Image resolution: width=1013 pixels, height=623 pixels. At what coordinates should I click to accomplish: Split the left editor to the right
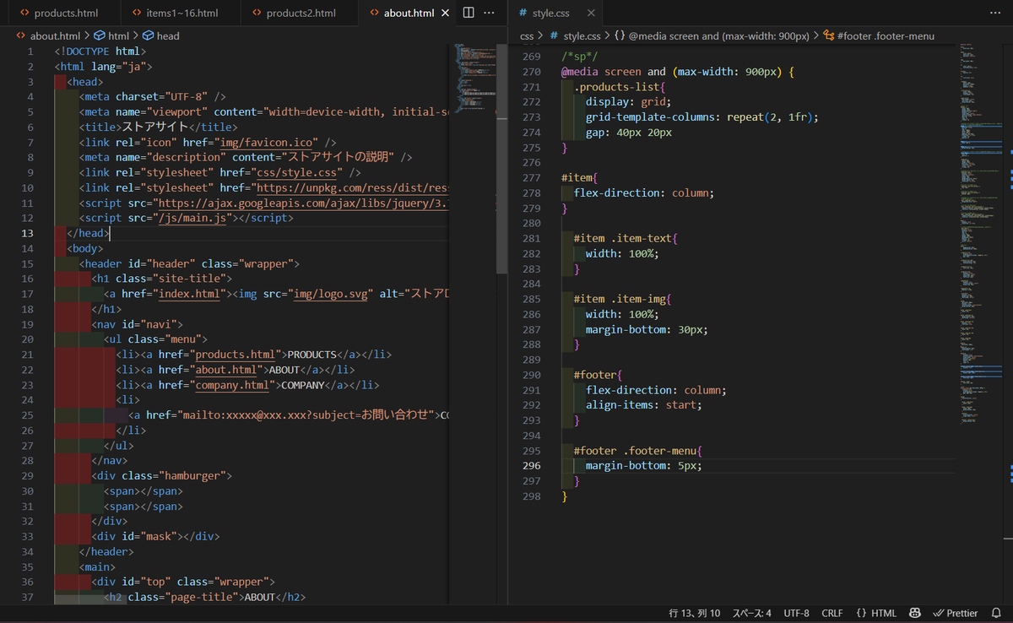[469, 13]
